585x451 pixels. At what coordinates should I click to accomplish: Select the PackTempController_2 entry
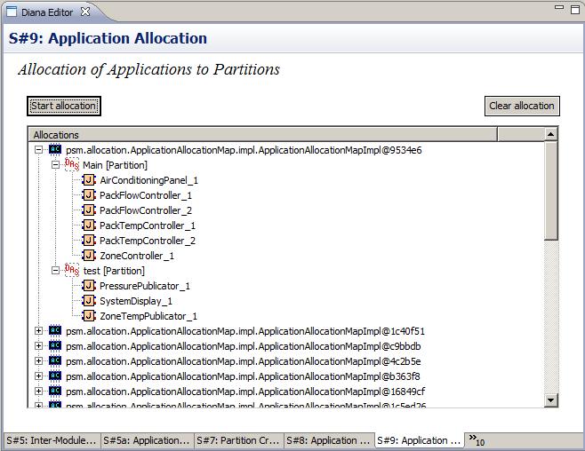148,241
